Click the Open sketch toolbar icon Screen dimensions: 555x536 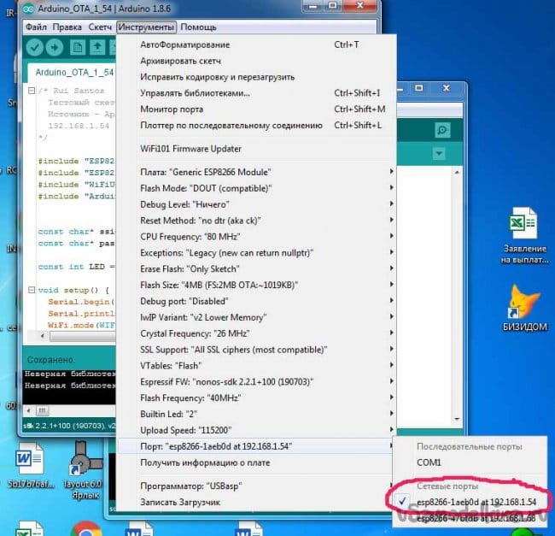[98, 47]
